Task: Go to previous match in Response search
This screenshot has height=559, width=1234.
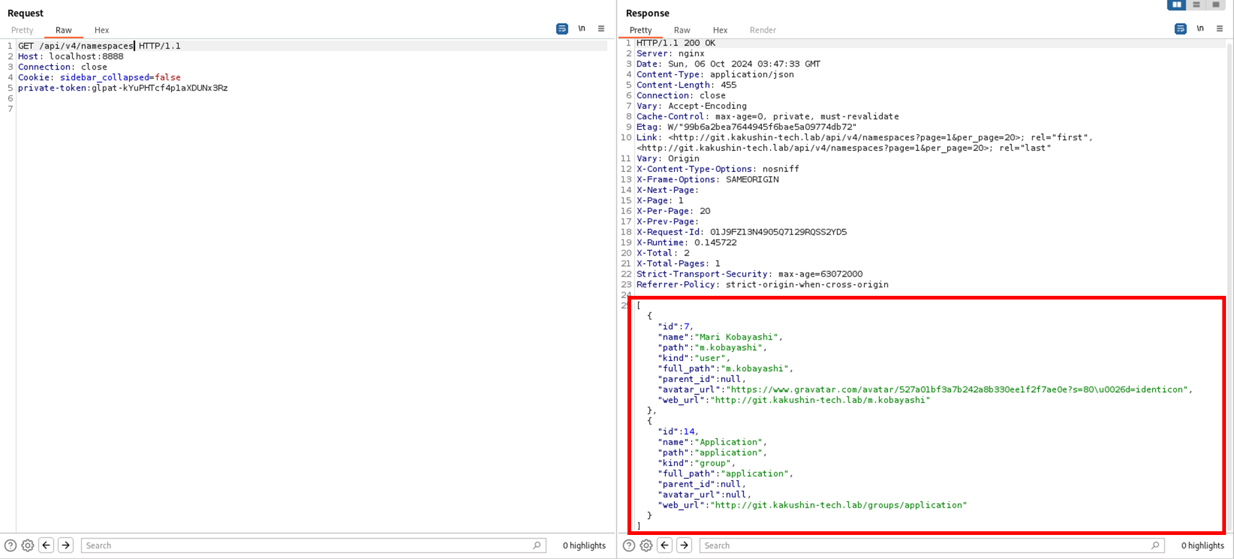Action: (x=665, y=545)
